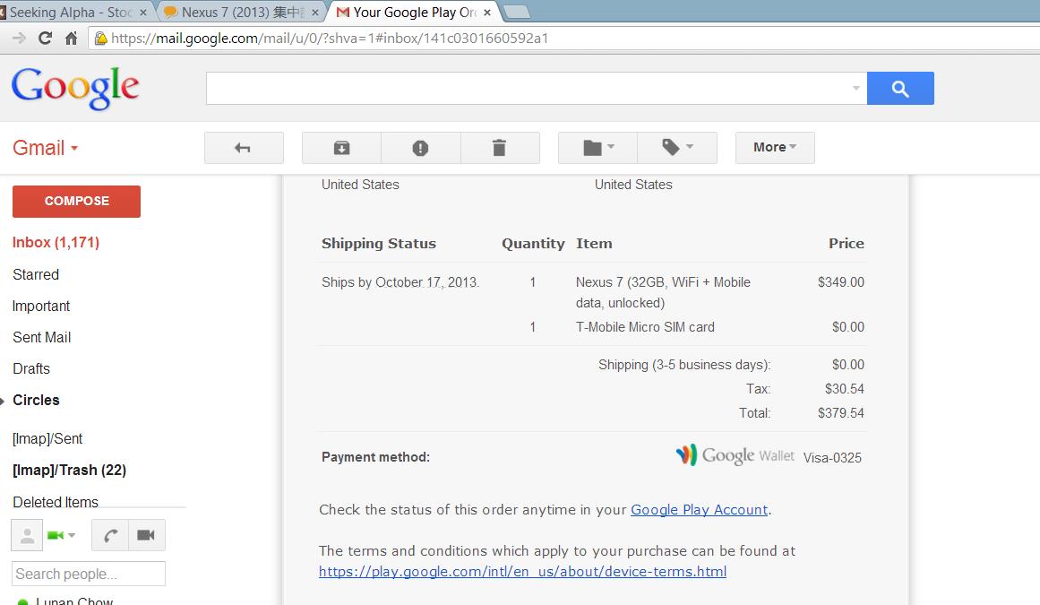Viewport: 1040px width, 605px height.
Task: Click the phone call icon in chat
Action: (110, 535)
